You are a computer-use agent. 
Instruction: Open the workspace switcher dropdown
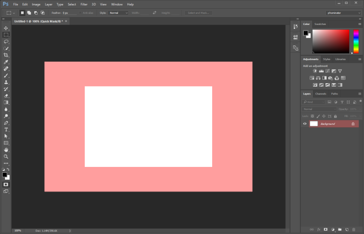coord(343,13)
